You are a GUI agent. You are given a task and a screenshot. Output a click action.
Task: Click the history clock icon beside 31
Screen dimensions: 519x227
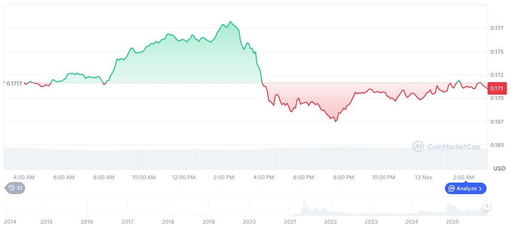[12, 188]
